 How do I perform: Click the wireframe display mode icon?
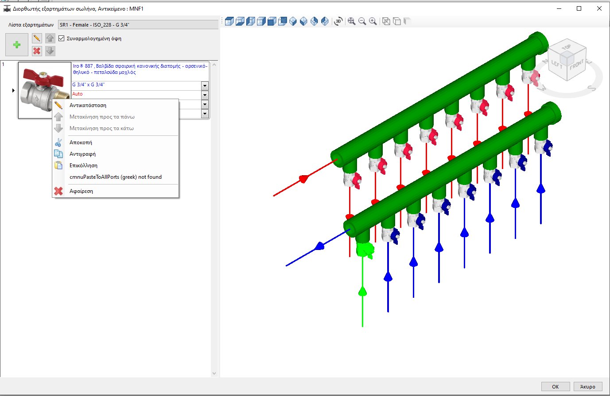386,21
